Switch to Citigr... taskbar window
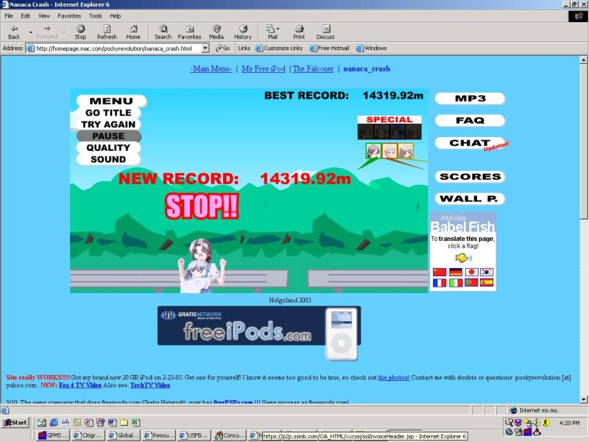Image resolution: width=589 pixels, height=442 pixels. click(x=88, y=435)
